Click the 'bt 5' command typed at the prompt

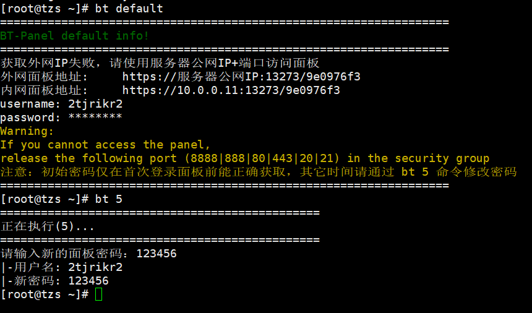(109, 199)
